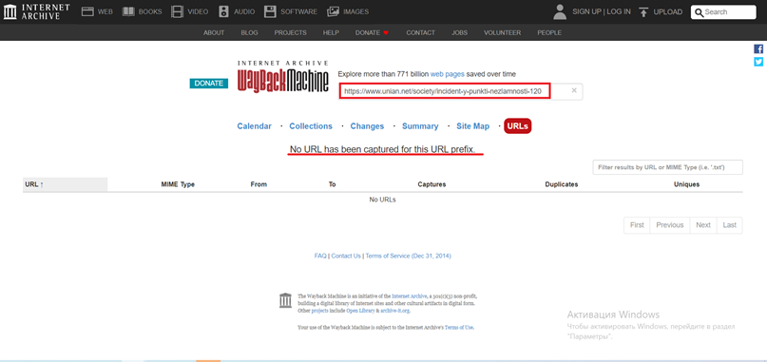Open the FAQ link
Image resolution: width=767 pixels, height=362 pixels.
(320, 256)
